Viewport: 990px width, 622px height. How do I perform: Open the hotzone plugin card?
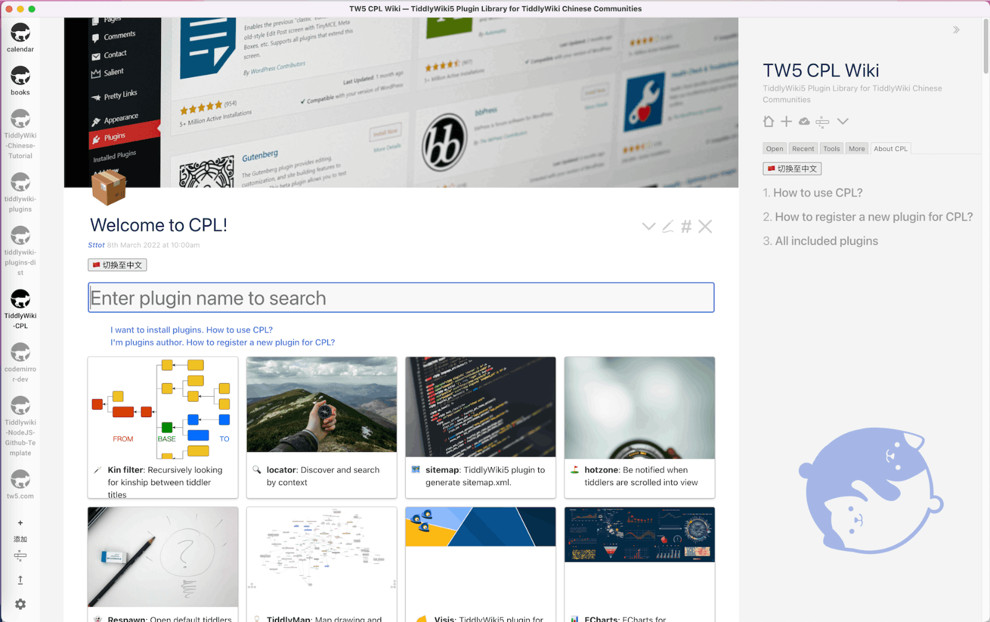click(640, 427)
